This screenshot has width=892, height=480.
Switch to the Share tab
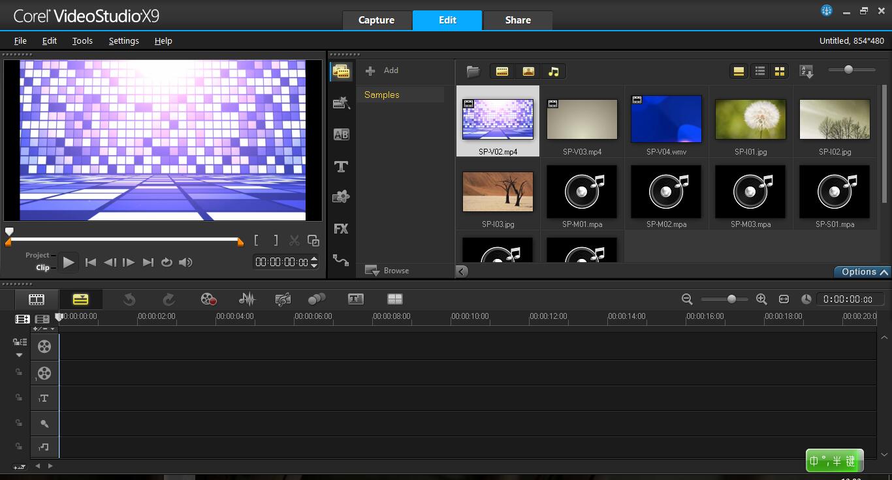click(518, 20)
